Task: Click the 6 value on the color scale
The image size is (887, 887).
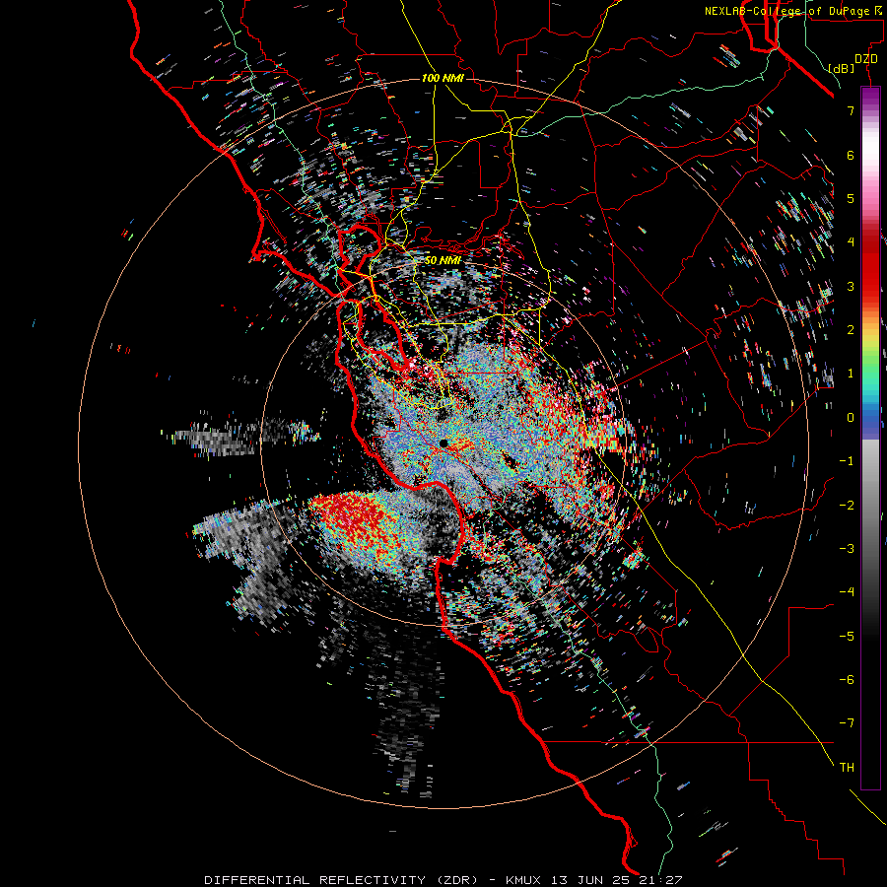Action: pos(851,155)
